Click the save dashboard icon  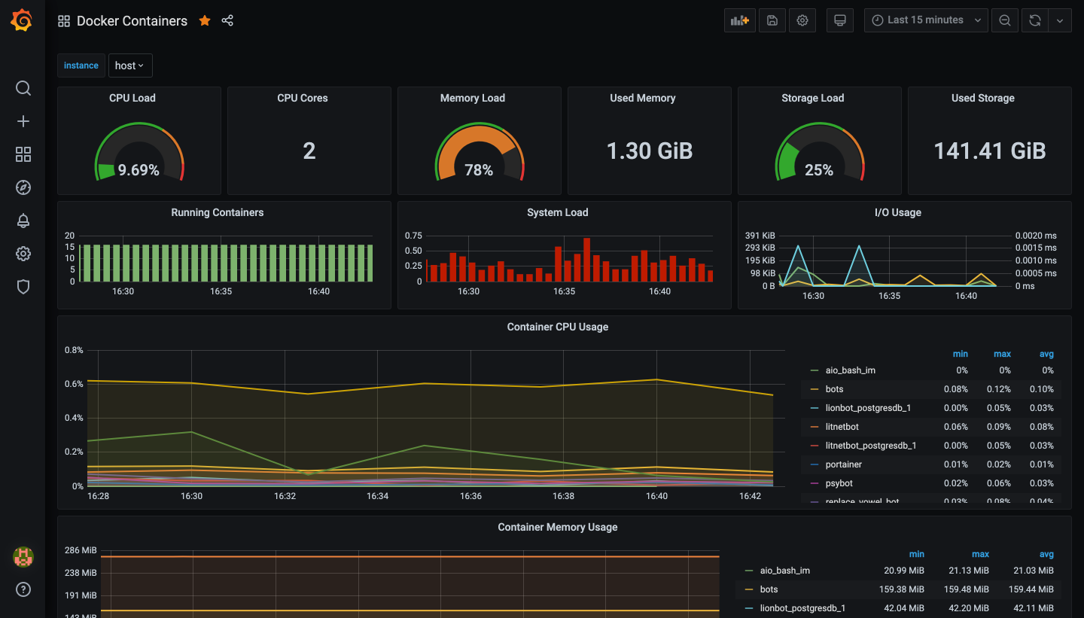pos(772,20)
